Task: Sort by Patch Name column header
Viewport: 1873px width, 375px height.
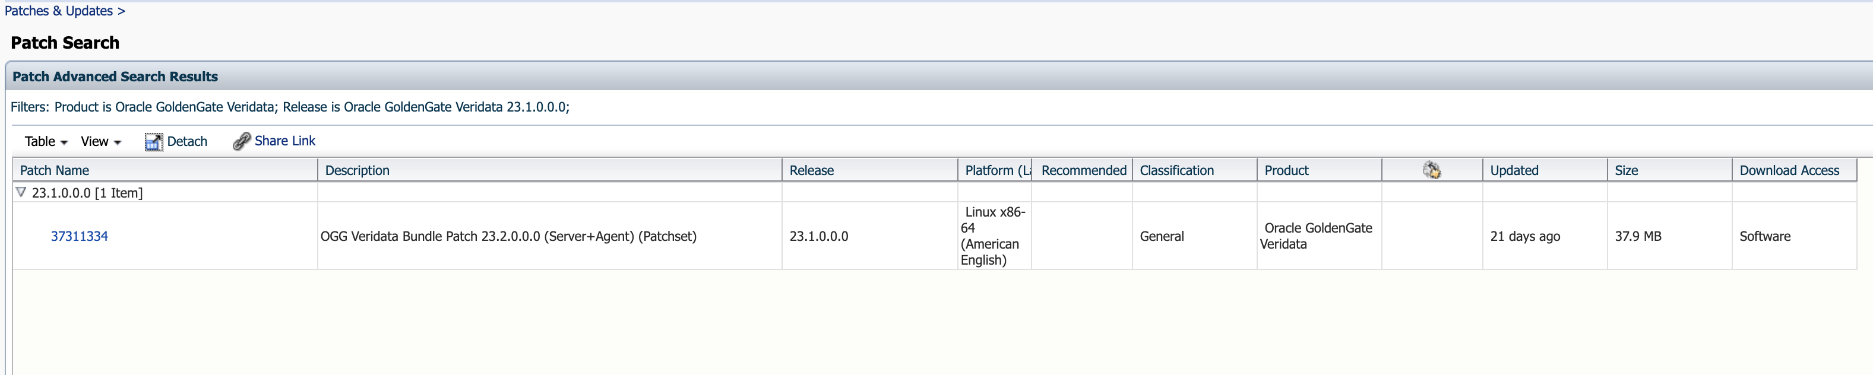Action: coord(55,170)
